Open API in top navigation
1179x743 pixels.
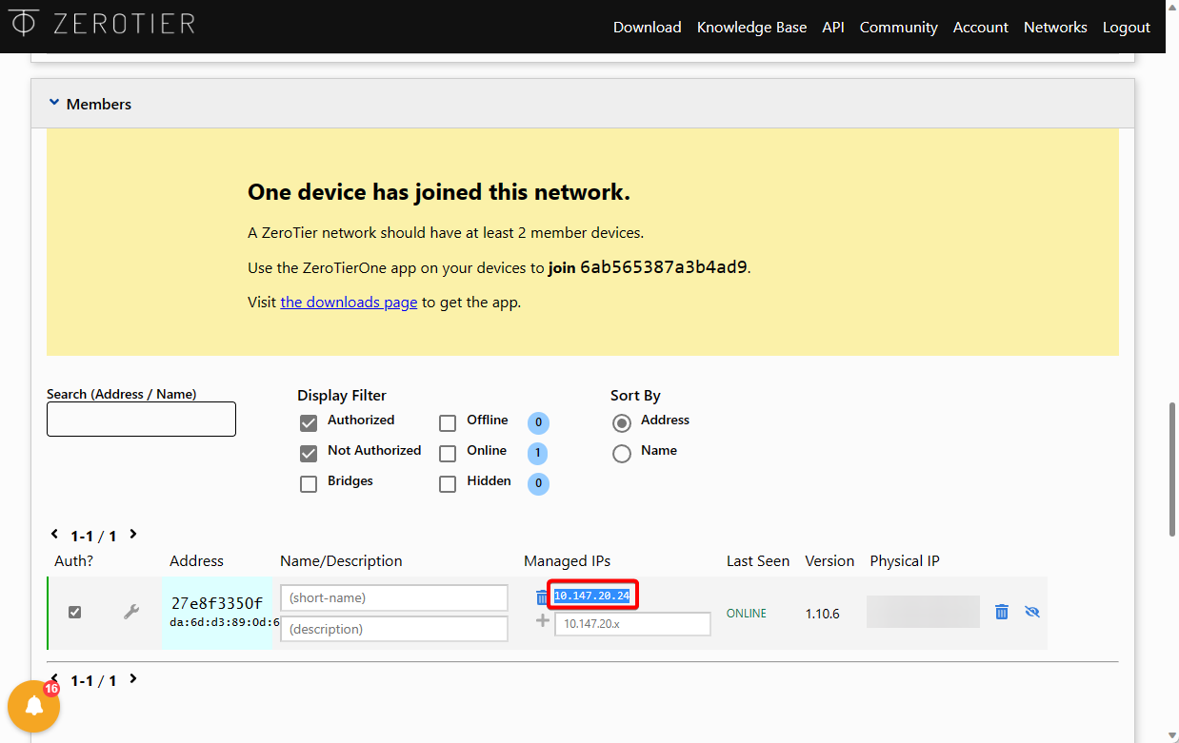click(x=833, y=27)
